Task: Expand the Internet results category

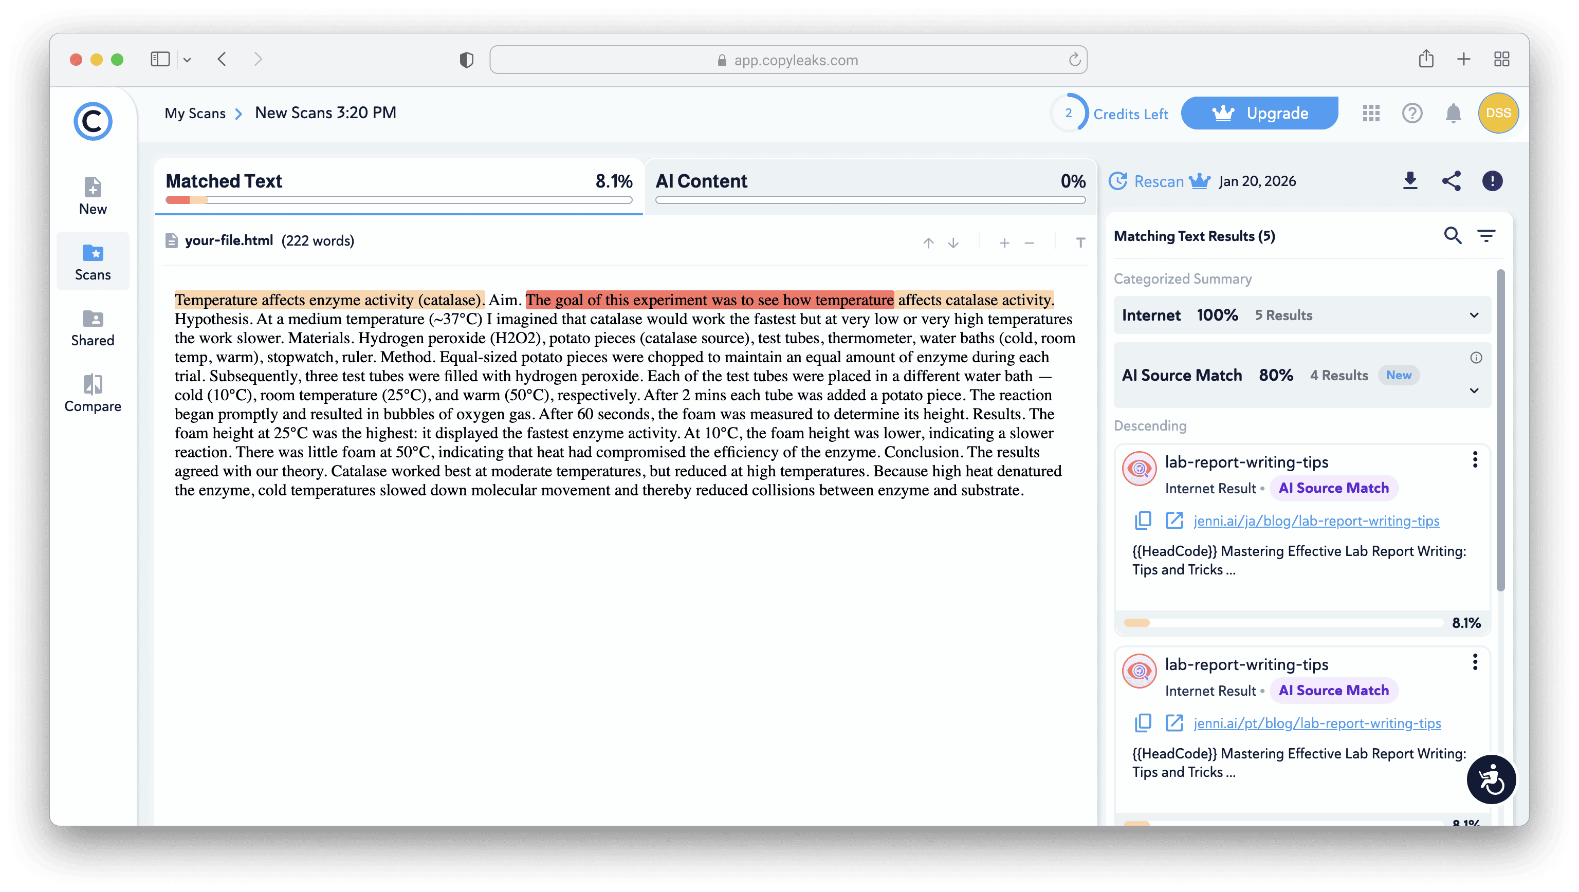Action: [x=1474, y=315]
